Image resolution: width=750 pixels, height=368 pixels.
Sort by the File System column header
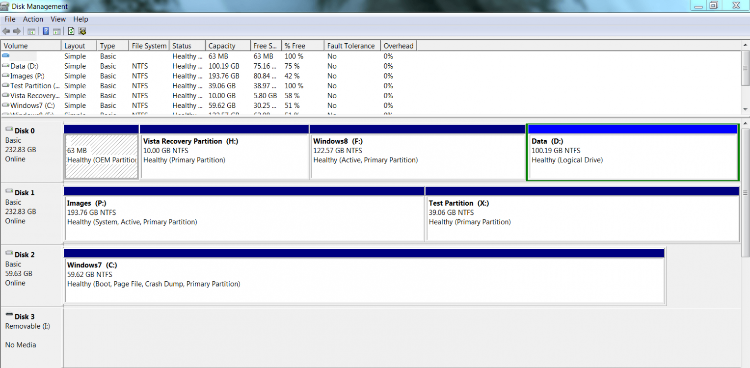[x=149, y=46]
